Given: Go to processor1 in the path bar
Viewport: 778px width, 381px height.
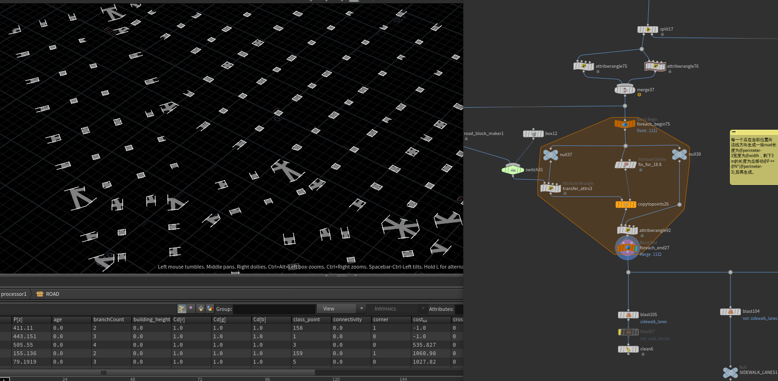Looking at the screenshot, I should [x=14, y=294].
